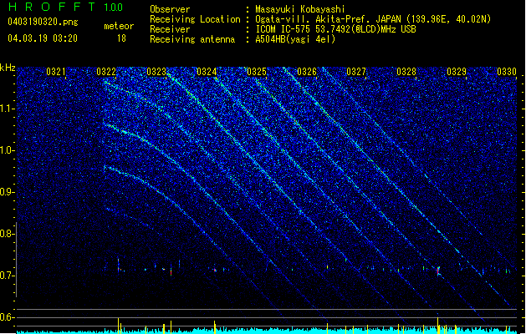Screen dimensions: 526x334
Task: Click the 0322 time marker
Action: [106, 72]
